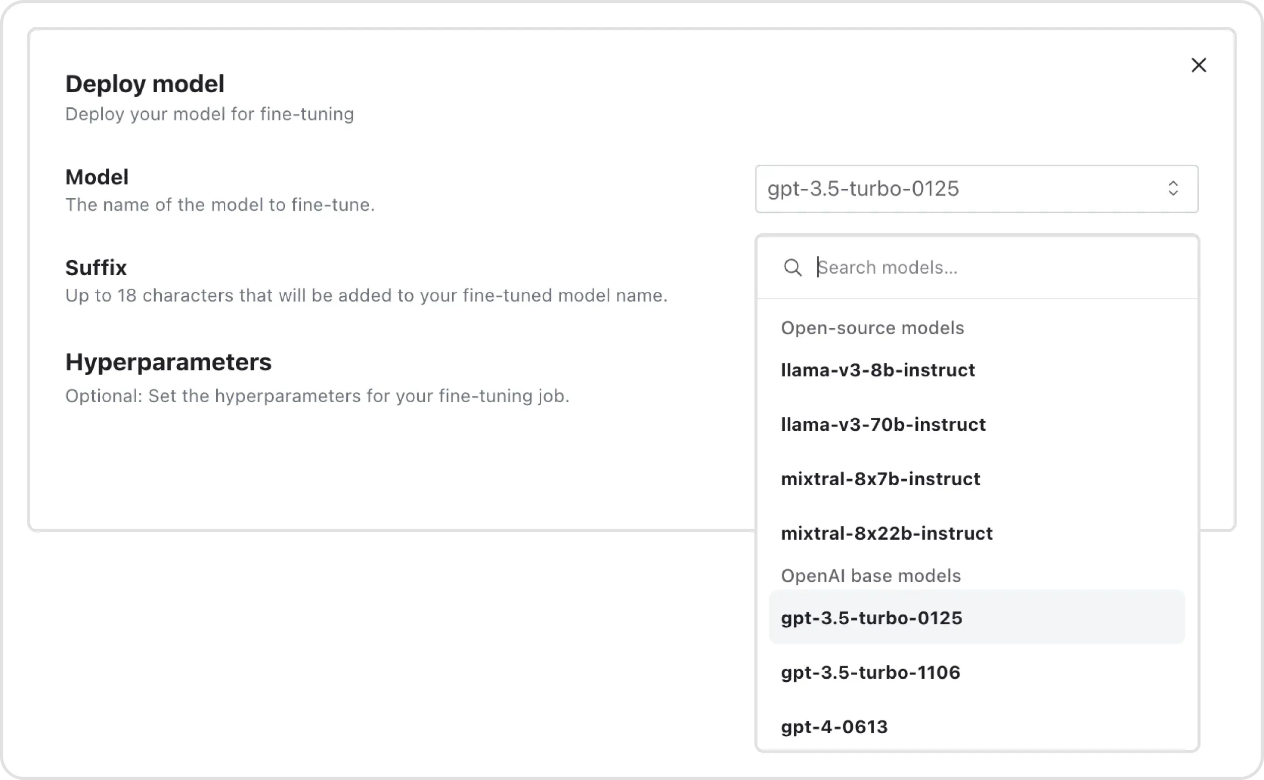Close the Deploy model dialog
Viewport: 1264px width, 780px height.
[1198, 65]
